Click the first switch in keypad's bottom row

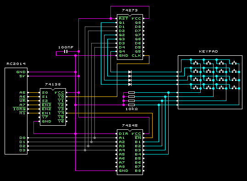(x=196, y=87)
